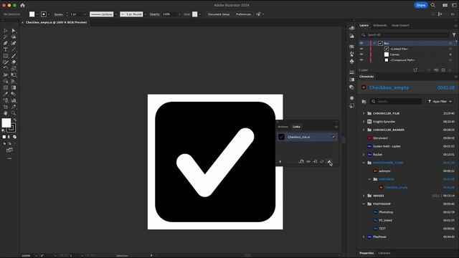This screenshot has width=459, height=258.
Task: Switch to the Layers tab
Action: tap(364, 26)
